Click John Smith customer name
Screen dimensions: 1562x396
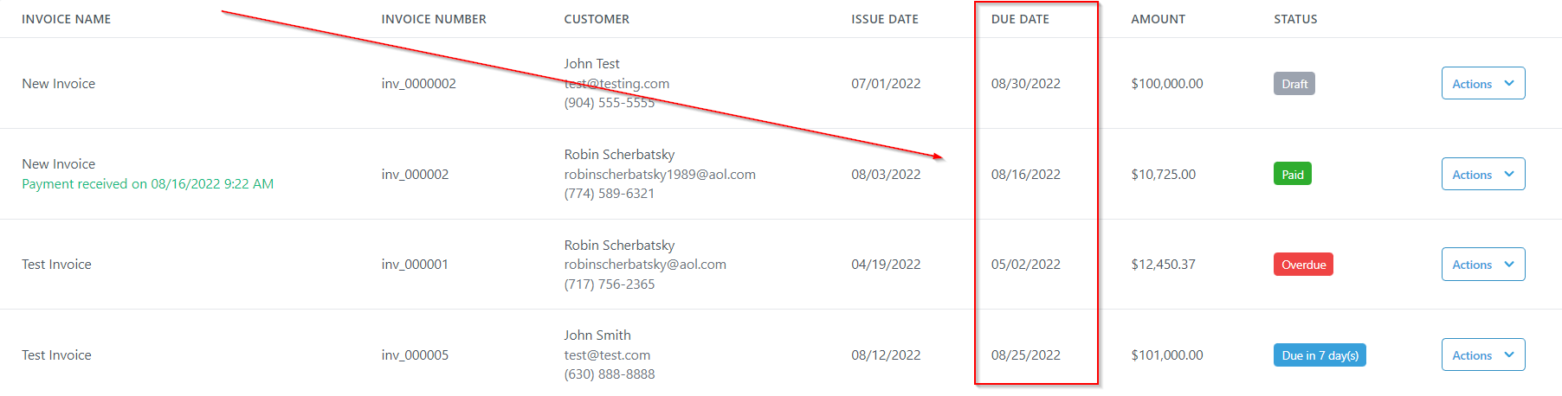(x=597, y=335)
